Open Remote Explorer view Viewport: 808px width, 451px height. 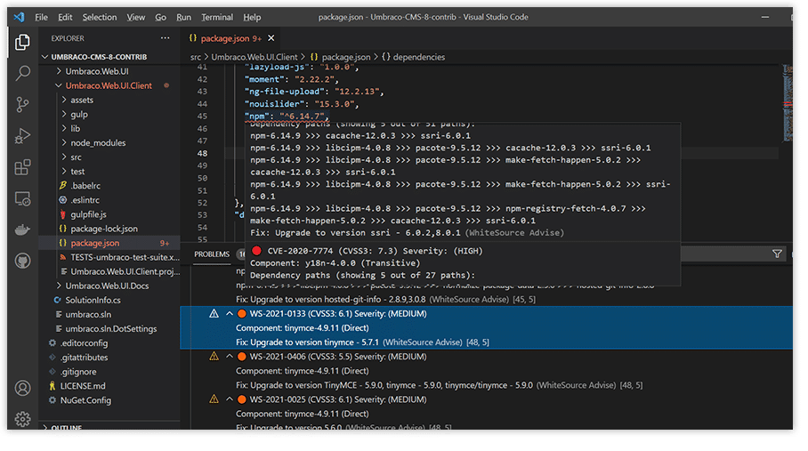tap(22, 198)
